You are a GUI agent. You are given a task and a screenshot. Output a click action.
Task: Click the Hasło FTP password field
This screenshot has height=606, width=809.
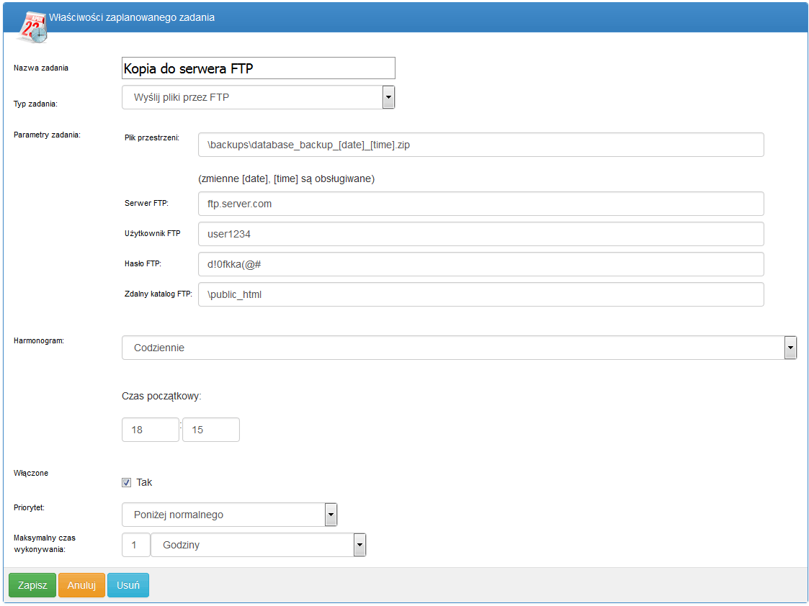pyautogui.click(x=481, y=264)
